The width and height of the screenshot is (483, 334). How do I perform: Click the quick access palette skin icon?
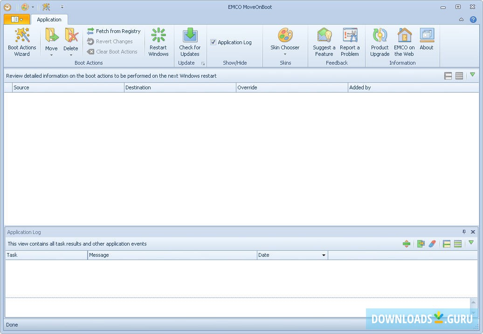(x=25, y=7)
